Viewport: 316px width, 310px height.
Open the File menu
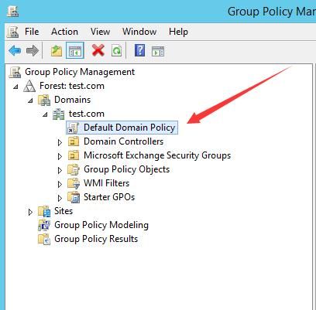pos(32,32)
